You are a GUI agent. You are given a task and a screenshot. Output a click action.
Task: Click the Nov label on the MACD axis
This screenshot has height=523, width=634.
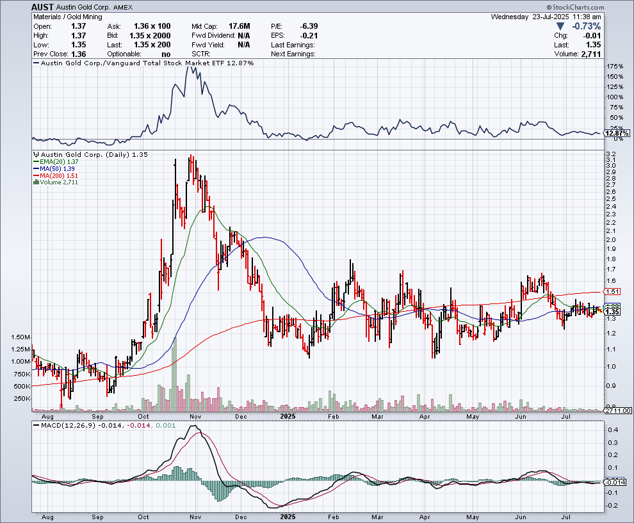pyautogui.click(x=195, y=517)
